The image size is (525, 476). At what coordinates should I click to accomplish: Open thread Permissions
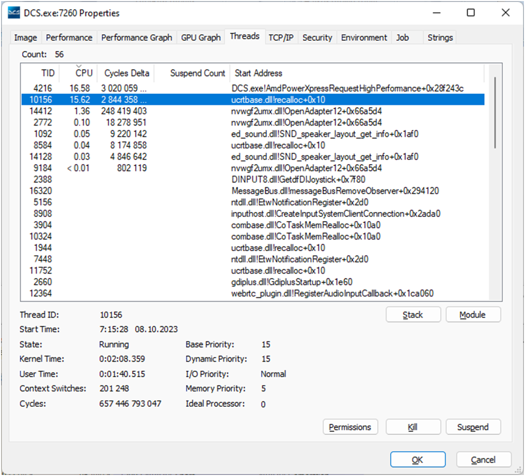point(350,427)
